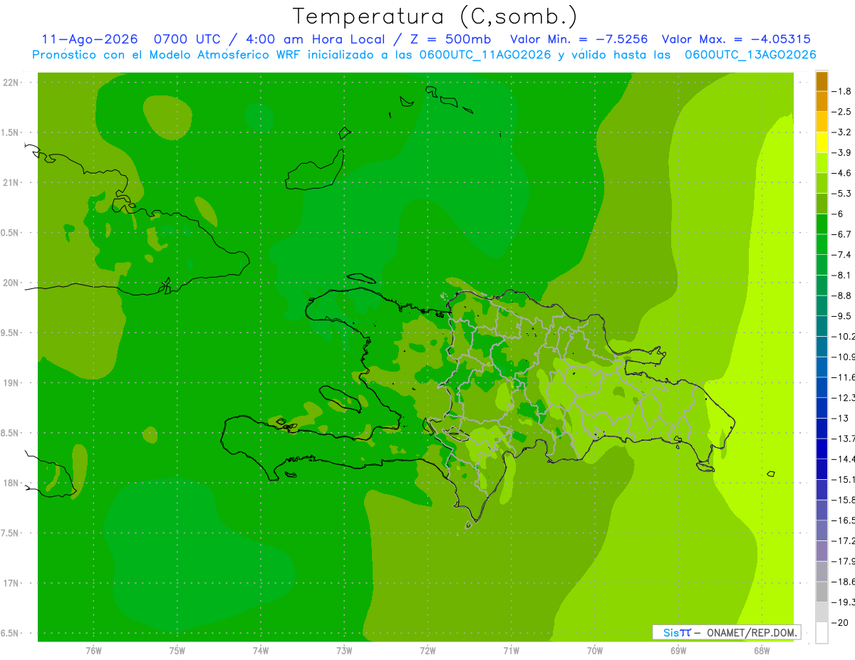Click the teal swatch between -9.5 and -10.2
The image size is (855, 660).
[822, 326]
